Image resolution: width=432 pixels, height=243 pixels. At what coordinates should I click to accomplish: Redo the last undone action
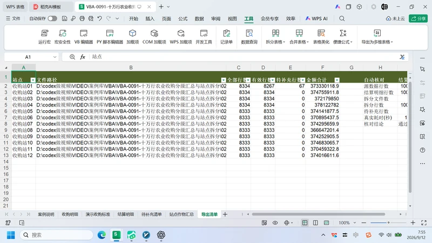coord(109,18)
